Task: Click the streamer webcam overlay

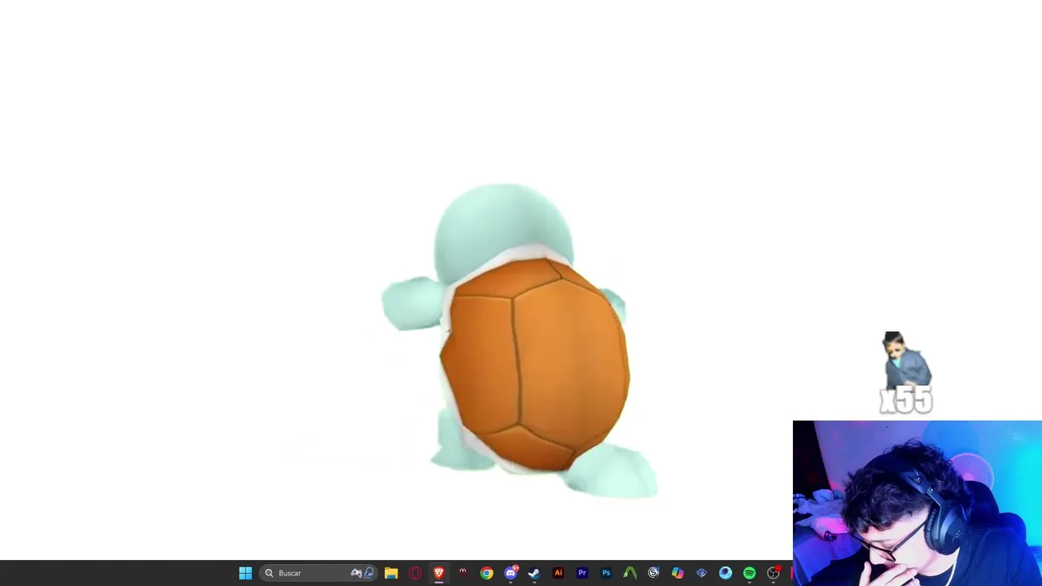Action: pyautogui.click(x=917, y=503)
